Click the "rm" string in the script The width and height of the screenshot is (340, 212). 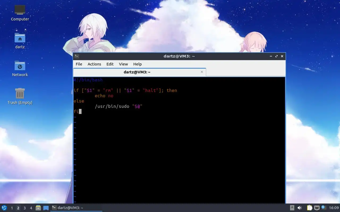[108, 90]
